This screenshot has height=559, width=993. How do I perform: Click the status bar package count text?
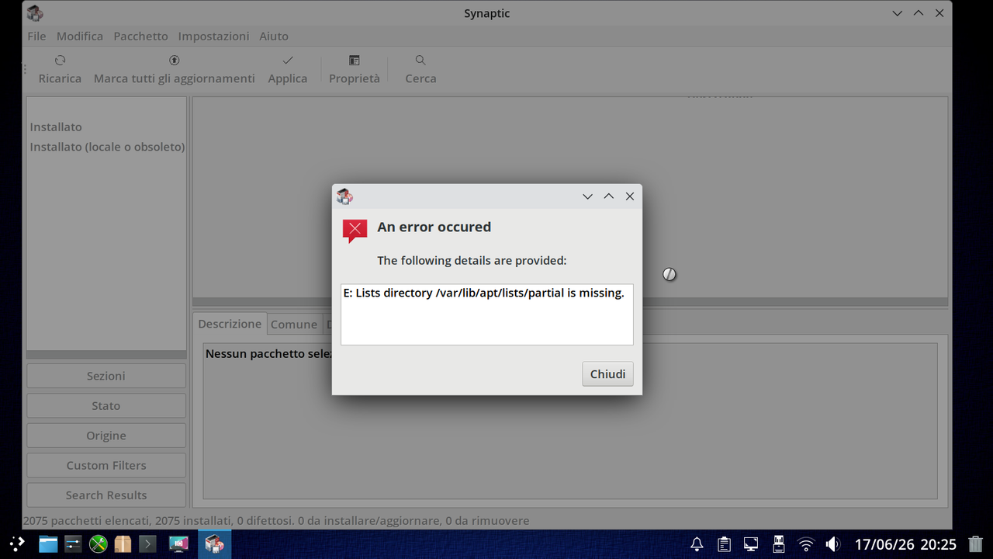click(x=276, y=521)
